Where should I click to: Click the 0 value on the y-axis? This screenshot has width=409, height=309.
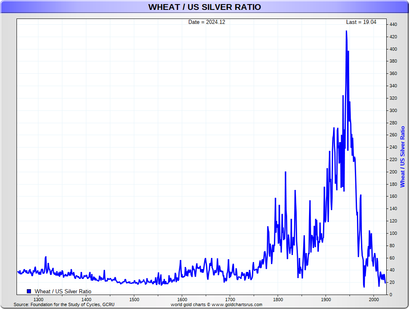point(391,295)
